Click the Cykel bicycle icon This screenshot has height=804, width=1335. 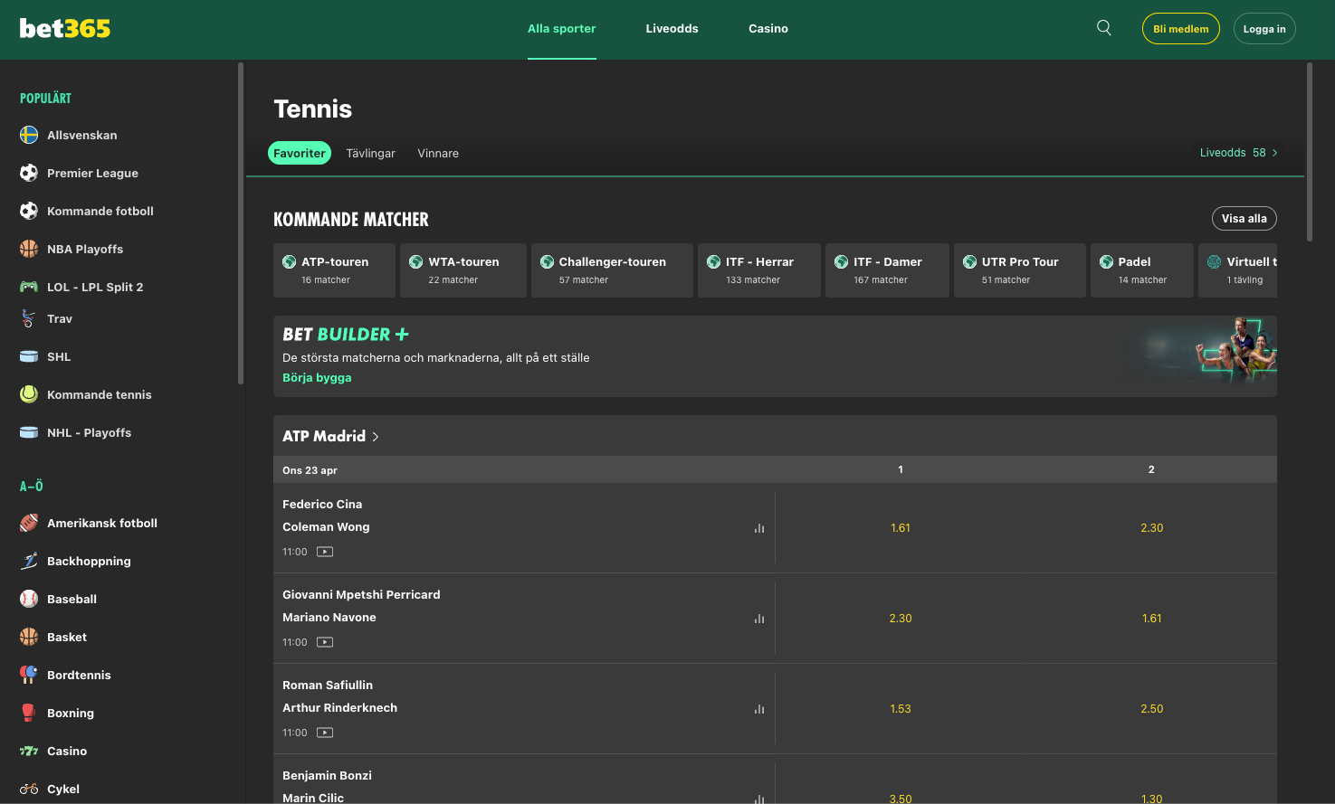tap(29, 789)
